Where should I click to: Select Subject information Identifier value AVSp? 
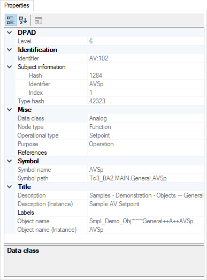point(96,84)
